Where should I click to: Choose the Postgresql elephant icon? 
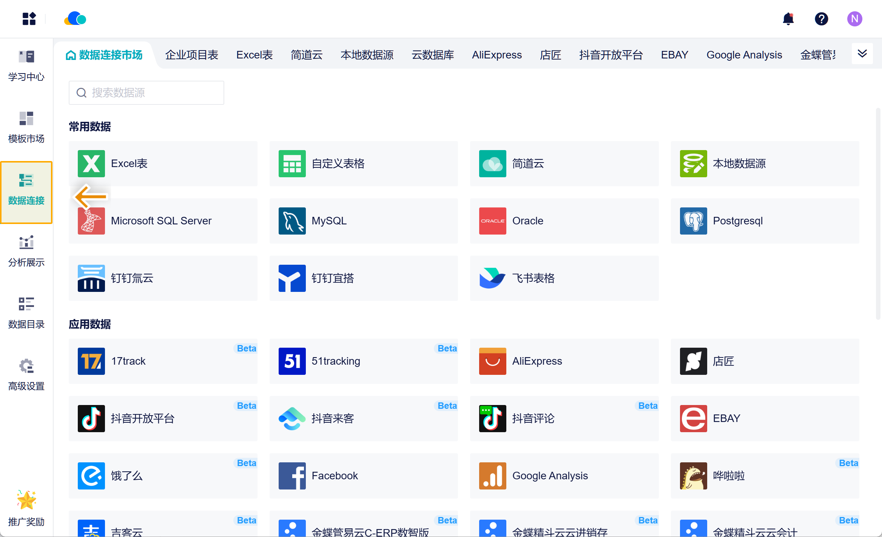694,221
